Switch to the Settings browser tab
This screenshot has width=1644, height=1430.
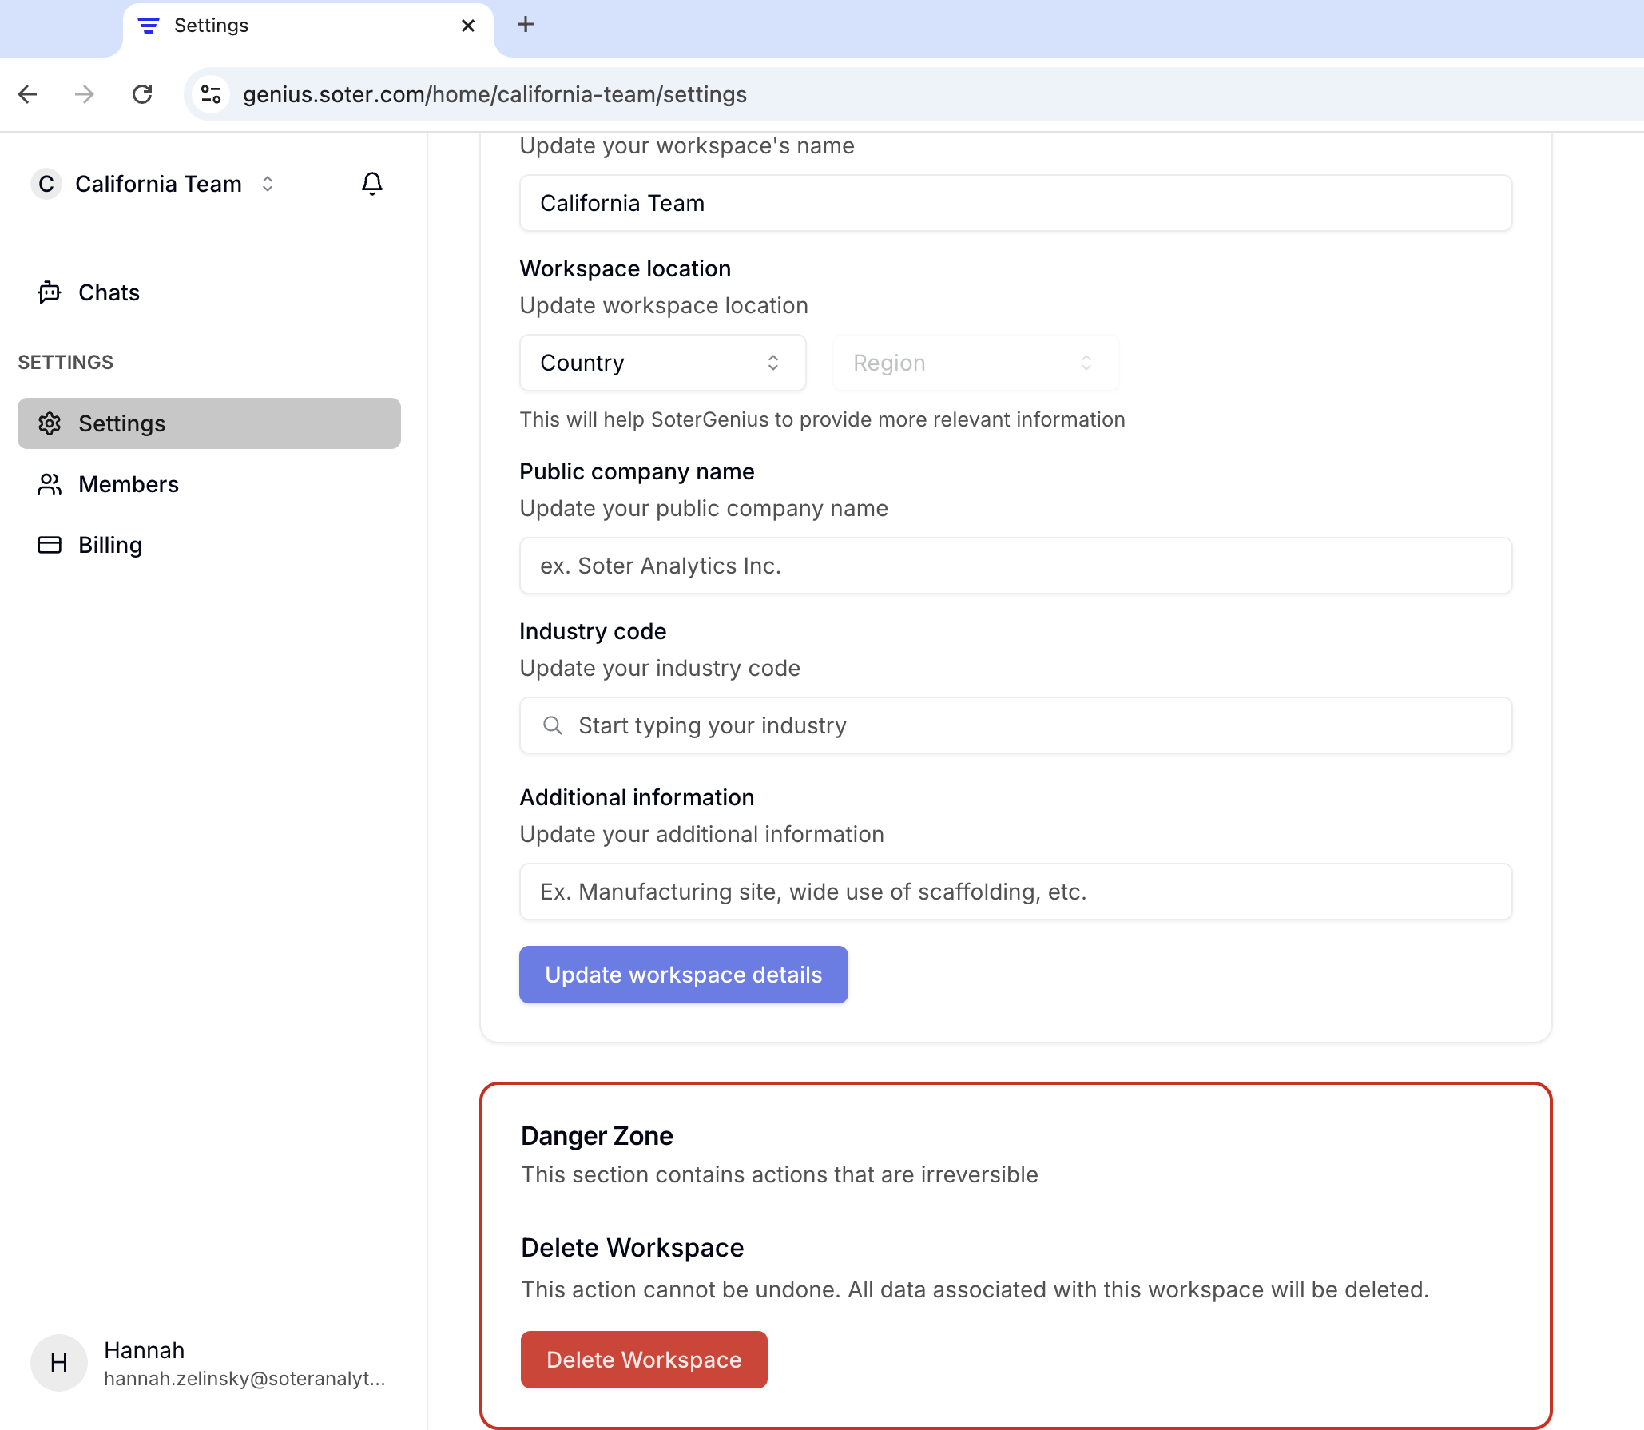[308, 27]
